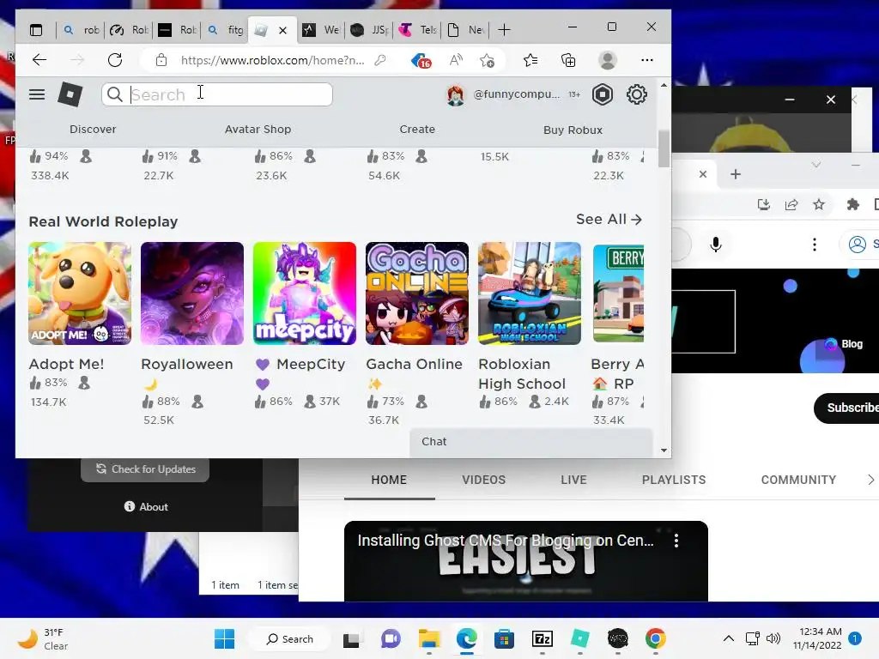The width and height of the screenshot is (879, 659).
Task: Open YouTube settings three-dot menu
Action: point(815,245)
